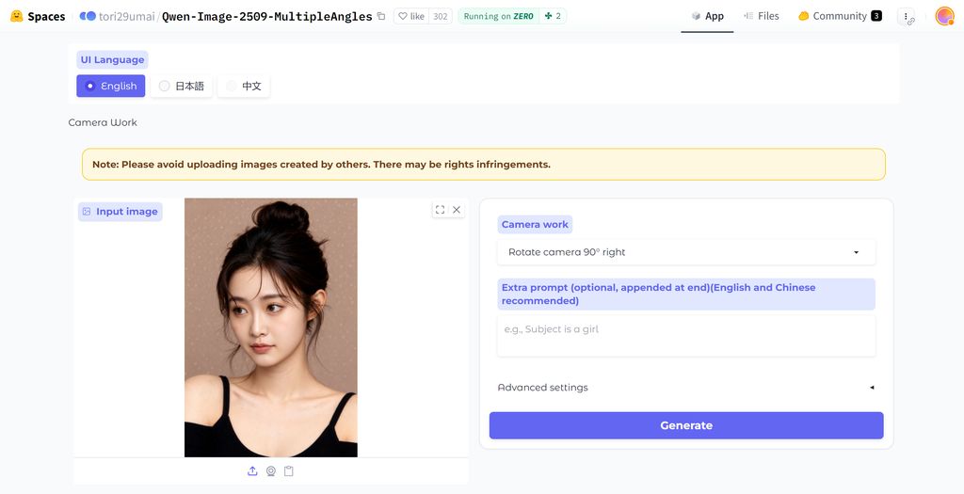Click the paste from clipboard icon
The height and width of the screenshot is (494, 964).
(x=289, y=471)
